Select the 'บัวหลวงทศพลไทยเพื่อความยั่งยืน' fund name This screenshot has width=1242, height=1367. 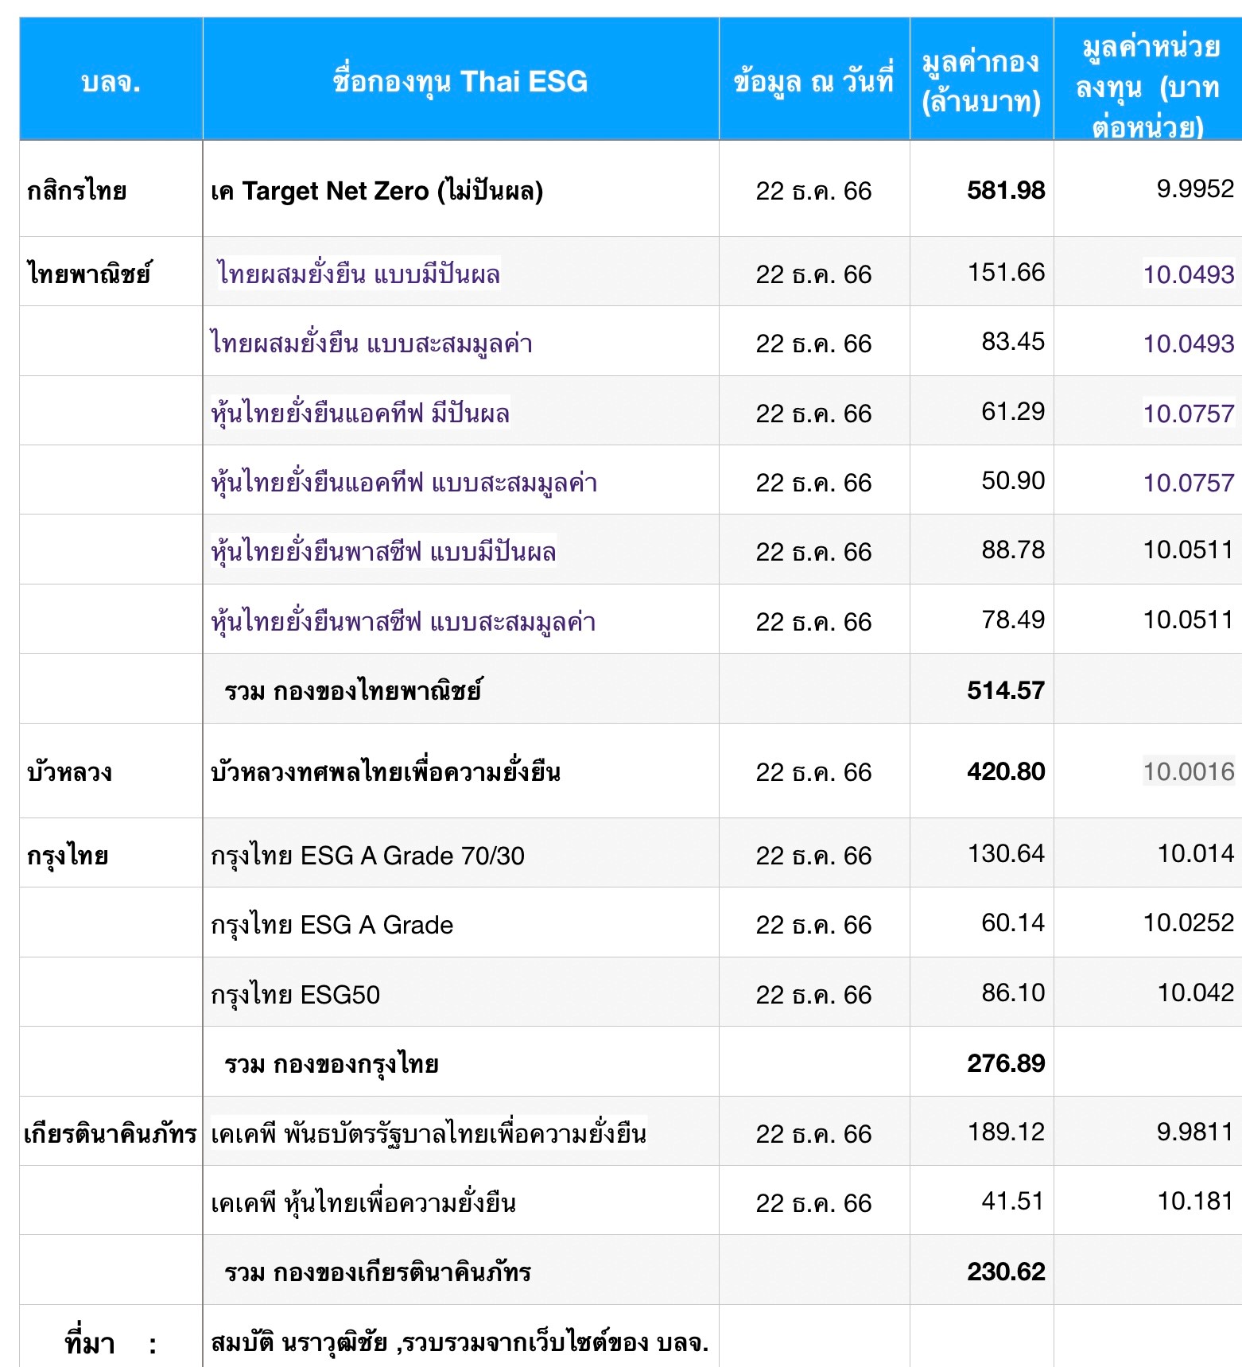tap(386, 772)
